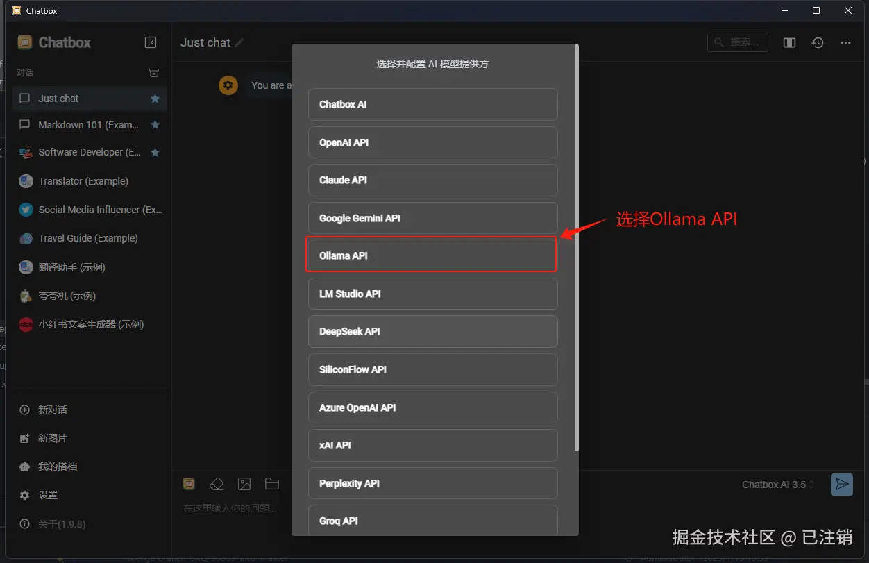Open Markdown 101 (Example) conversation
Viewport: 869px width, 563px height.
click(x=90, y=125)
